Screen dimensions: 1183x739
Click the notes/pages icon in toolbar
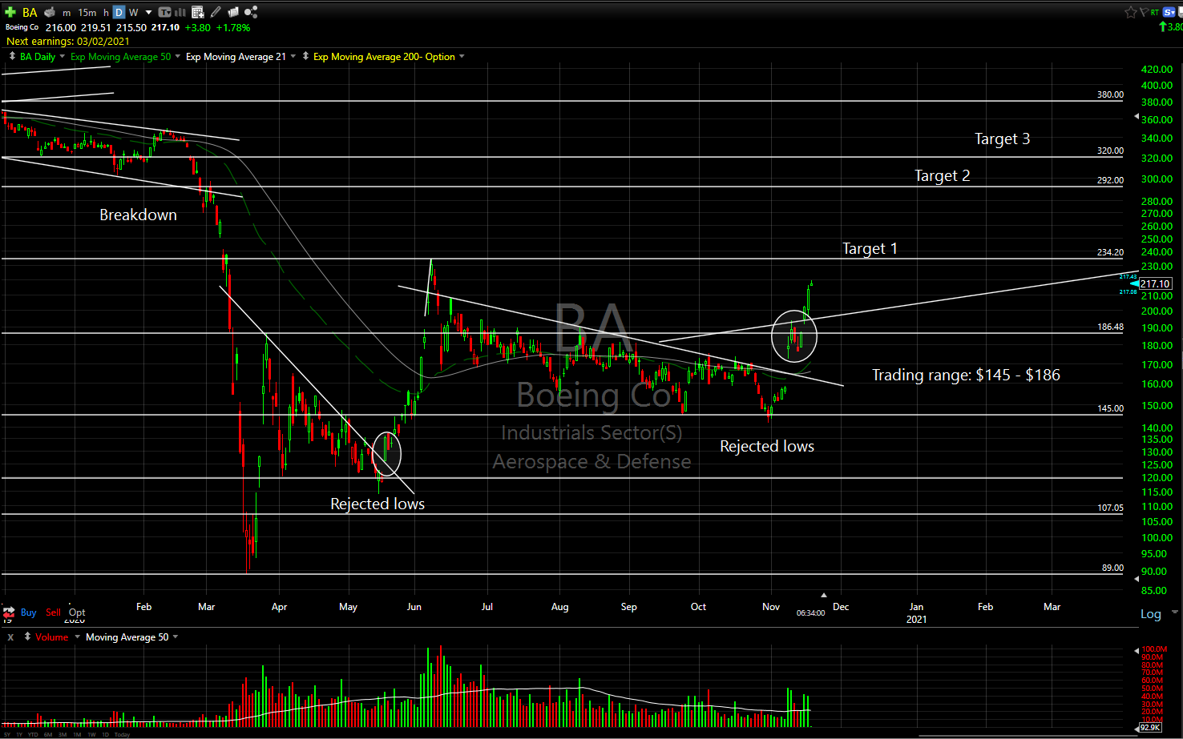tap(233, 12)
